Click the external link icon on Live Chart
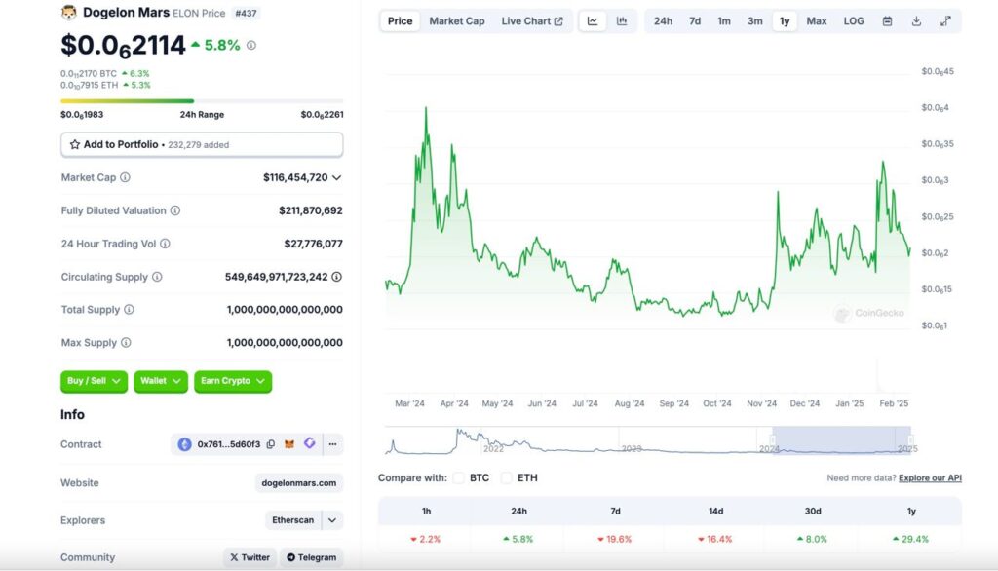This screenshot has height=571, width=998. pyautogui.click(x=558, y=21)
